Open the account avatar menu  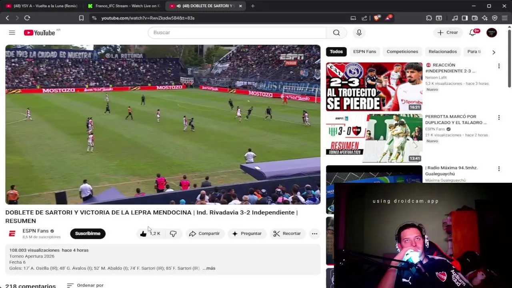[492, 32]
